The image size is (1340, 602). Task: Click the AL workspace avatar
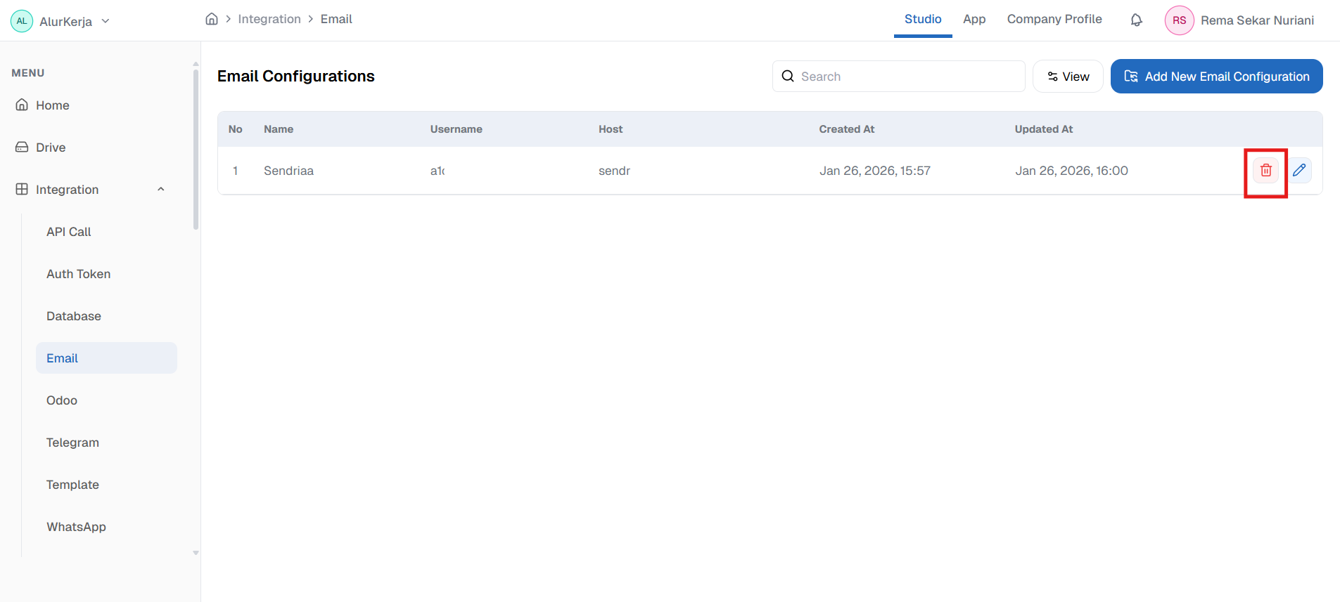[22, 21]
